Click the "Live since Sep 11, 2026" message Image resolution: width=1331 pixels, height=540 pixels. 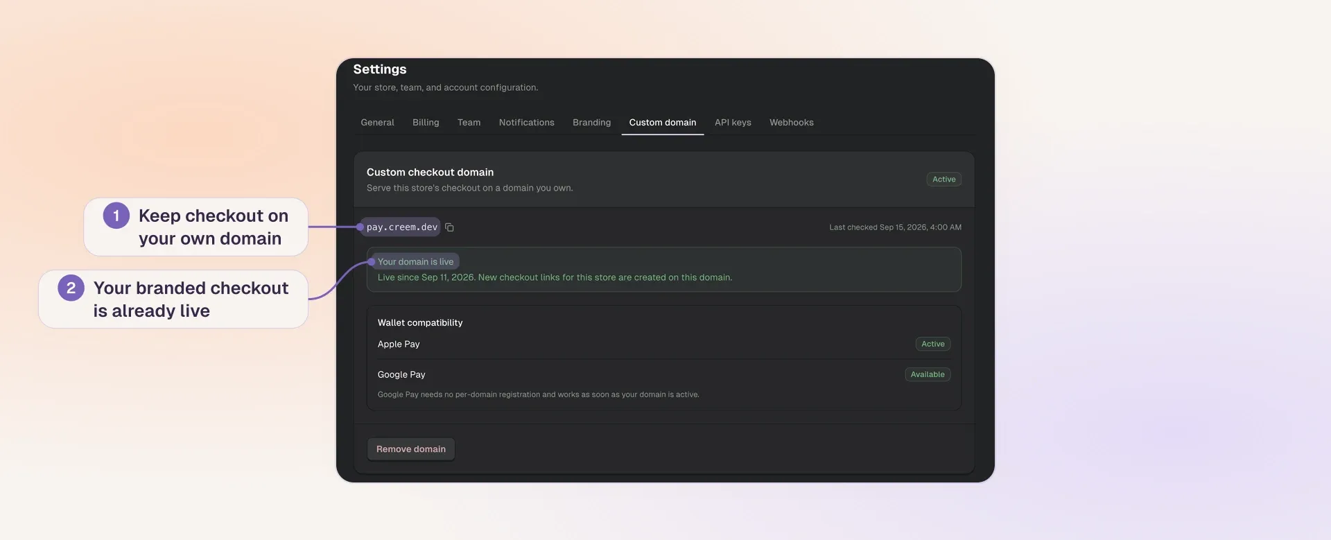555,277
